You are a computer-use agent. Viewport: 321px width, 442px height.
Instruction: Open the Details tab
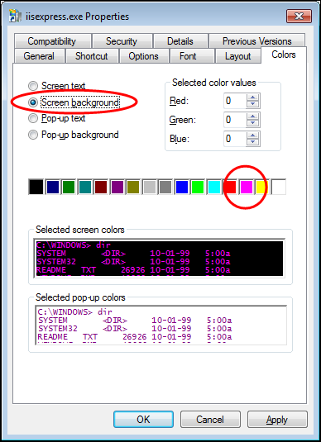point(180,41)
